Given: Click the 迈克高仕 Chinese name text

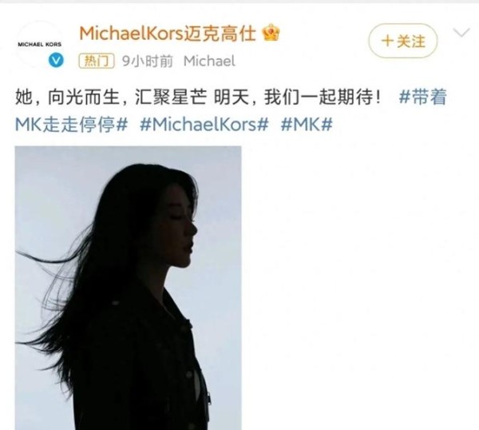Looking at the screenshot, I should (219, 33).
